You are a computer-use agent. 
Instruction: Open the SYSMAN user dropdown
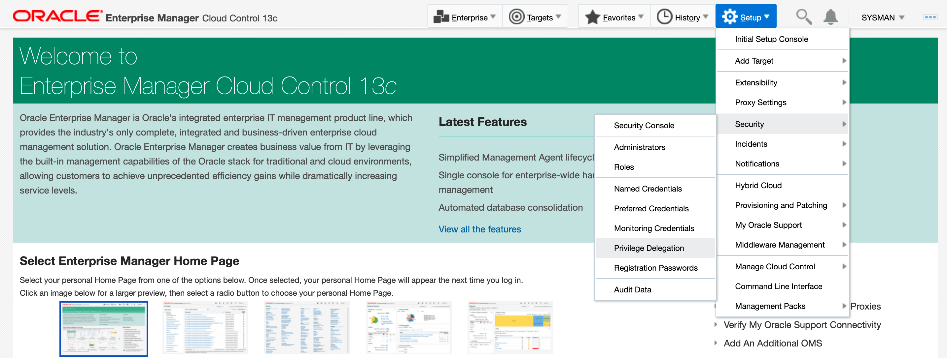882,17
